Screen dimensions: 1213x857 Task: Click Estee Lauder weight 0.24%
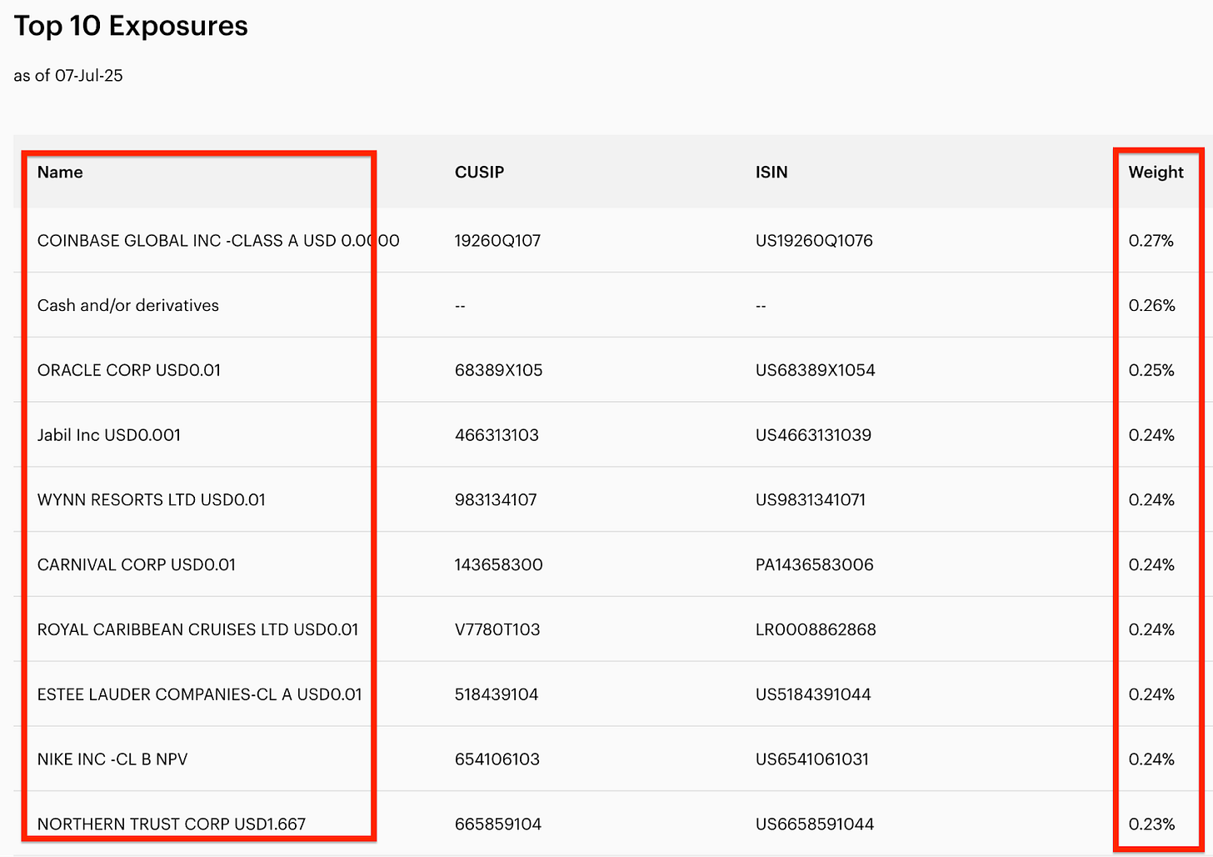1151,694
